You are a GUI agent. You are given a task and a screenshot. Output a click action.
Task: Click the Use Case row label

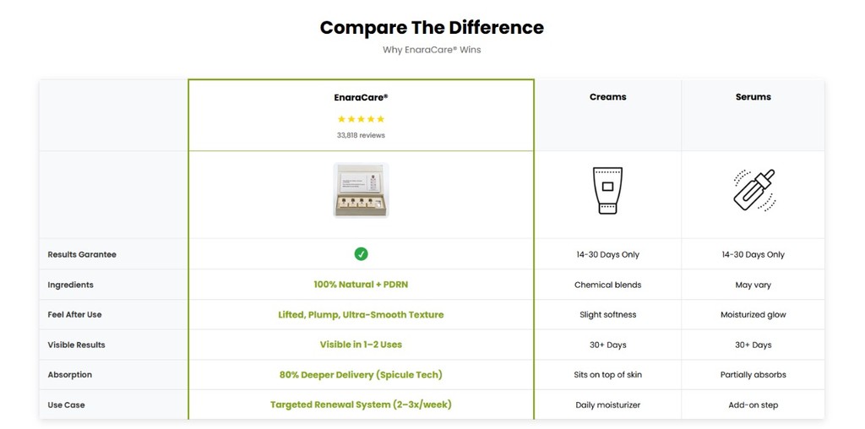point(66,405)
